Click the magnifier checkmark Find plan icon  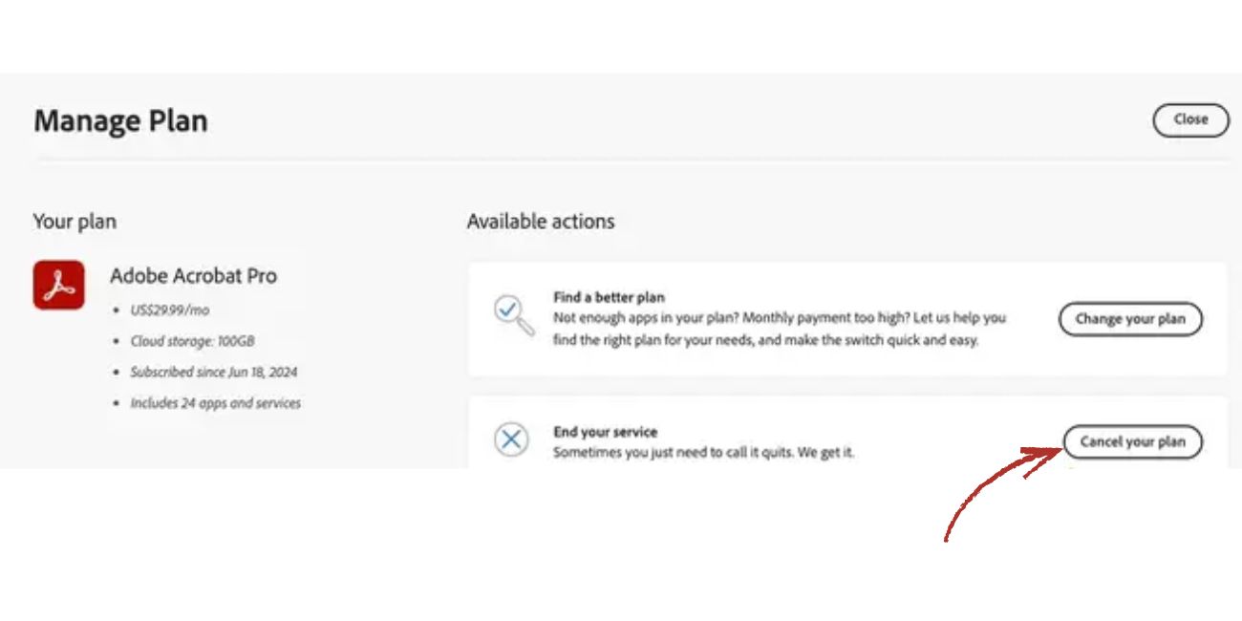pos(509,315)
